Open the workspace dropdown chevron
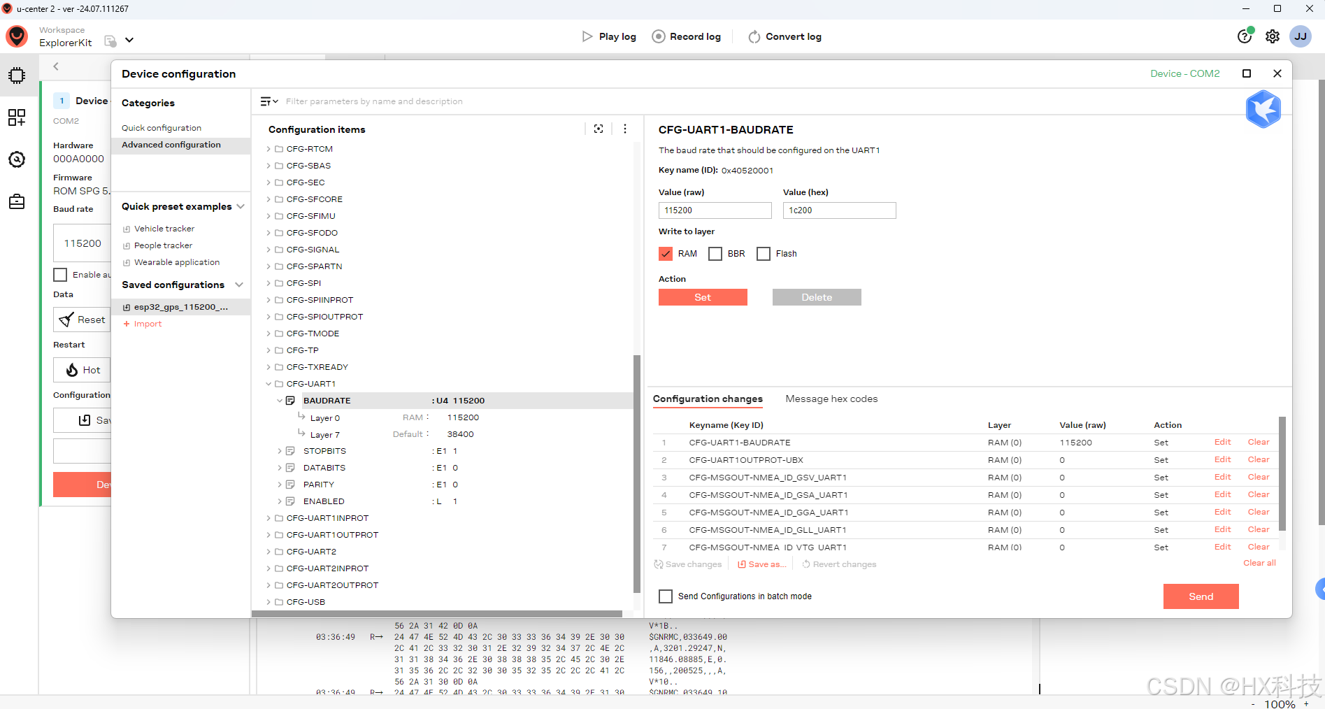The width and height of the screenshot is (1325, 709). (x=129, y=41)
